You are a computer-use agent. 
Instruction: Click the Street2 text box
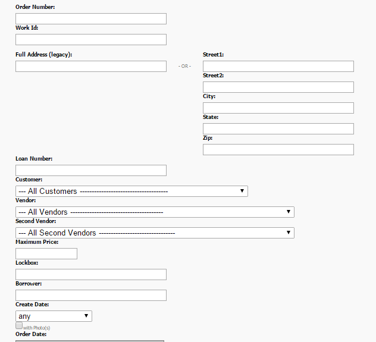(x=278, y=87)
